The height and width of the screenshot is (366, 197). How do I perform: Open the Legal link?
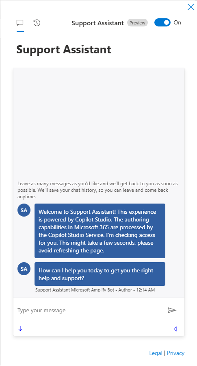pos(156,353)
